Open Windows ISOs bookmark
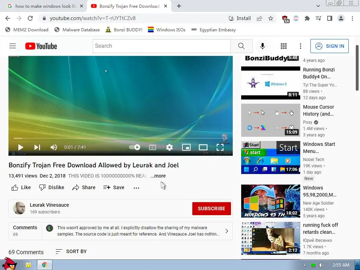The height and width of the screenshot is (270, 360). 167,30
